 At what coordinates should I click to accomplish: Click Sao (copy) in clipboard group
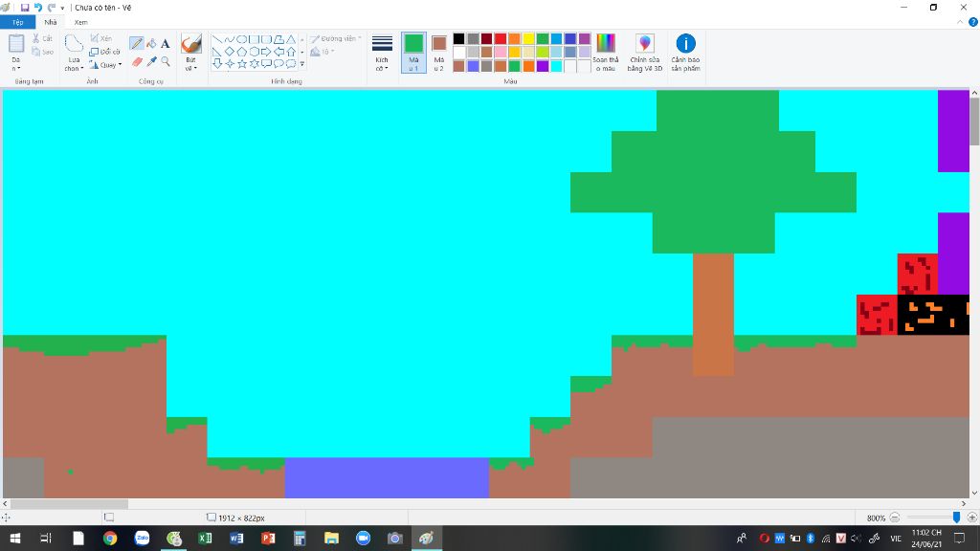tap(42, 52)
